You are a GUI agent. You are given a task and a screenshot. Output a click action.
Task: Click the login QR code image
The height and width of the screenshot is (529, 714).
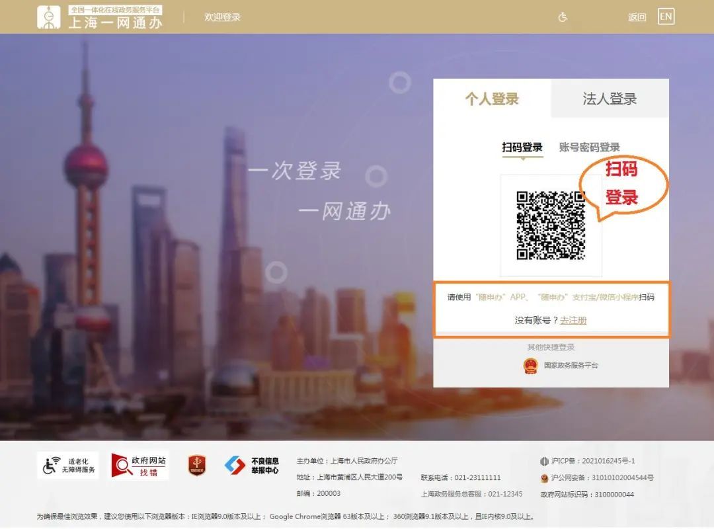click(x=551, y=225)
